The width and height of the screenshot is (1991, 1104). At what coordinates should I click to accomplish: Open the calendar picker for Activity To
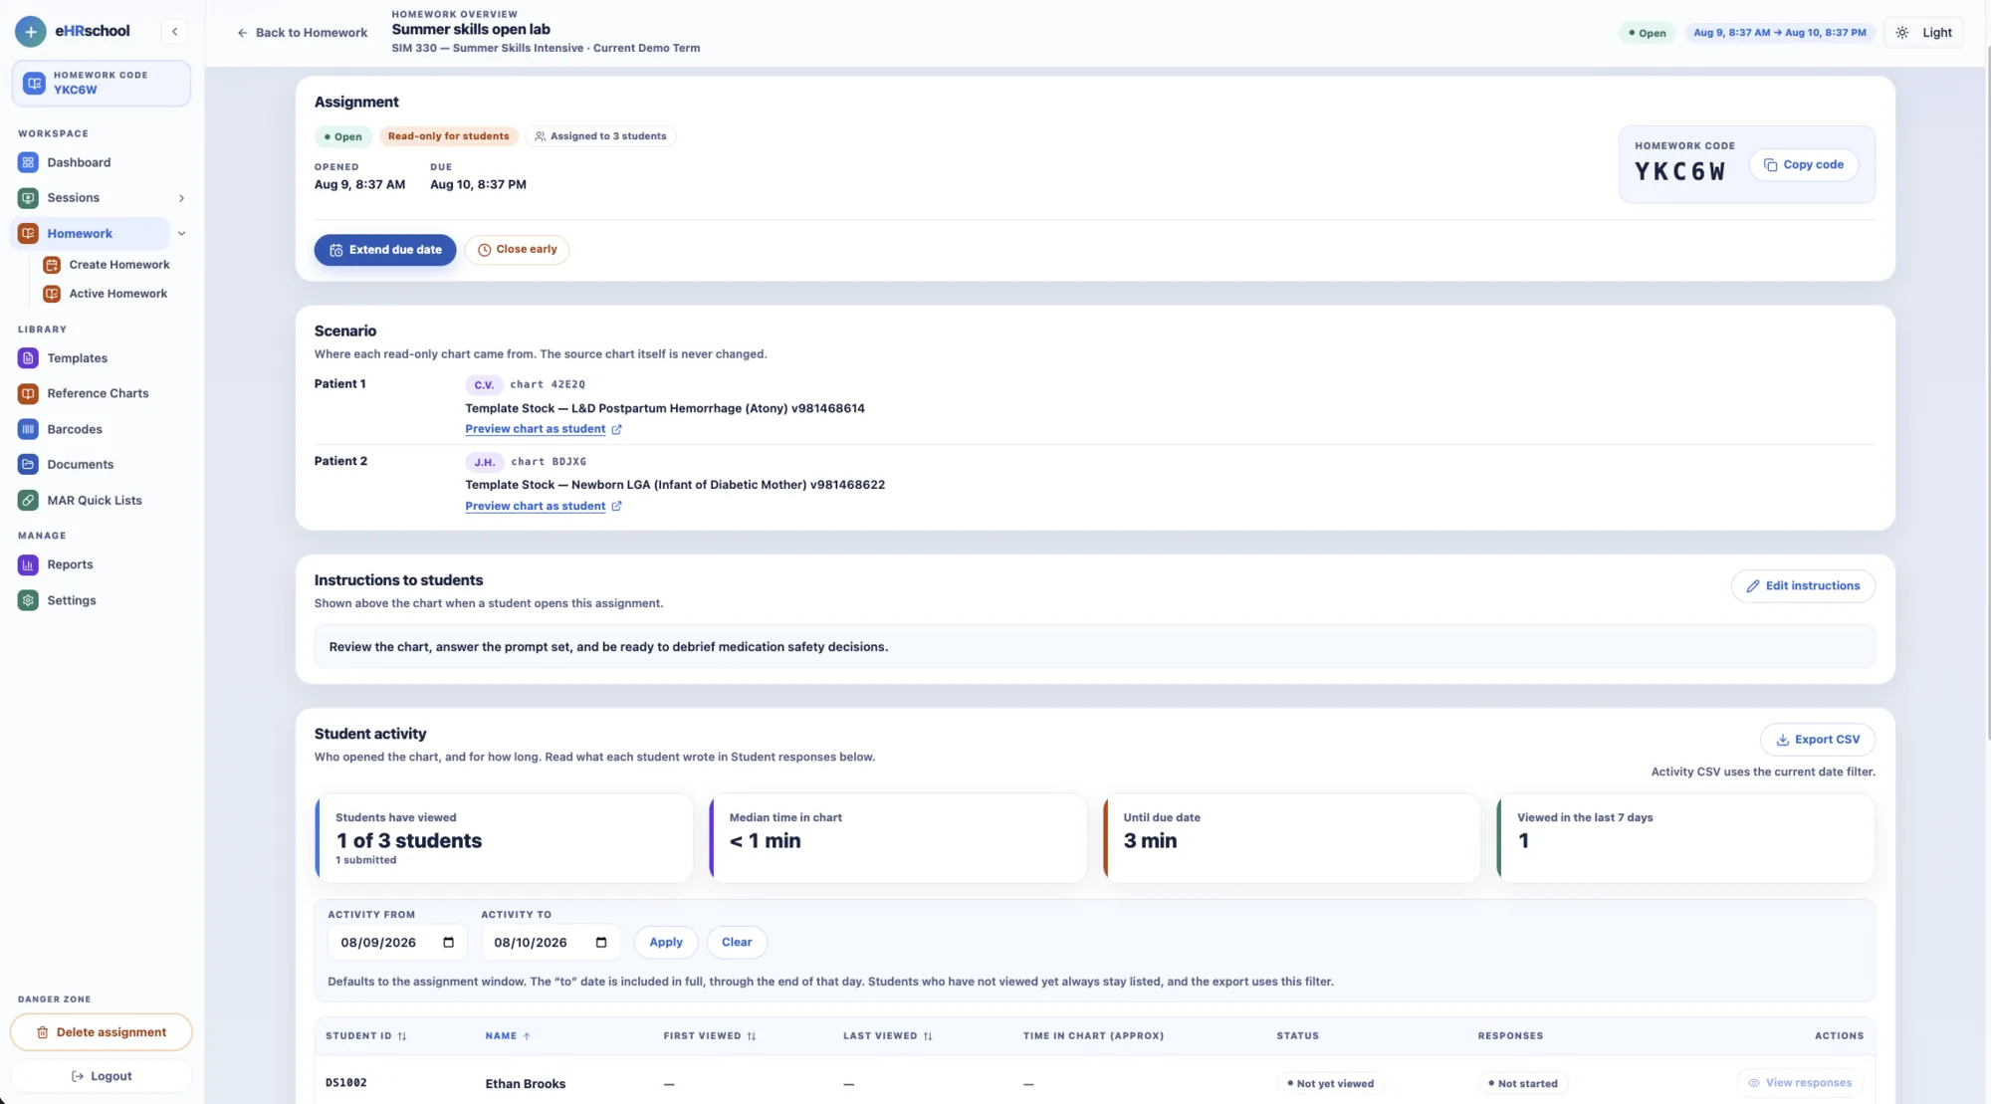(x=601, y=943)
